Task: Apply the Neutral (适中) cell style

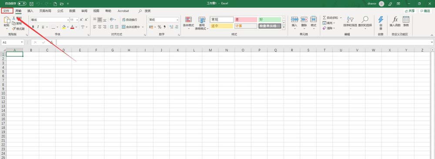Action: tap(222, 26)
